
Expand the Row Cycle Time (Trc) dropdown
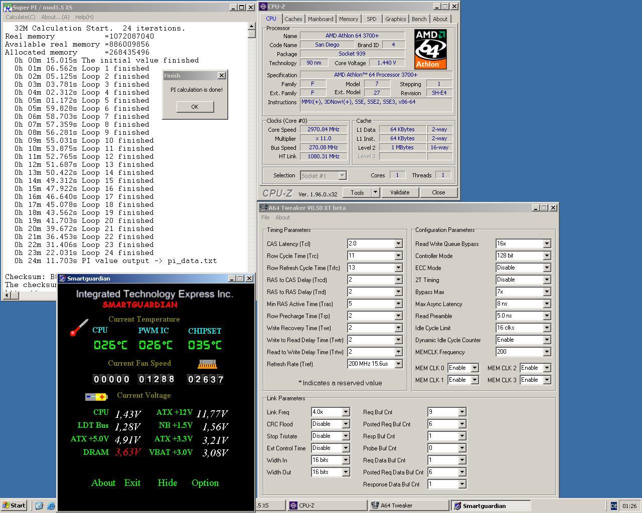(x=398, y=256)
